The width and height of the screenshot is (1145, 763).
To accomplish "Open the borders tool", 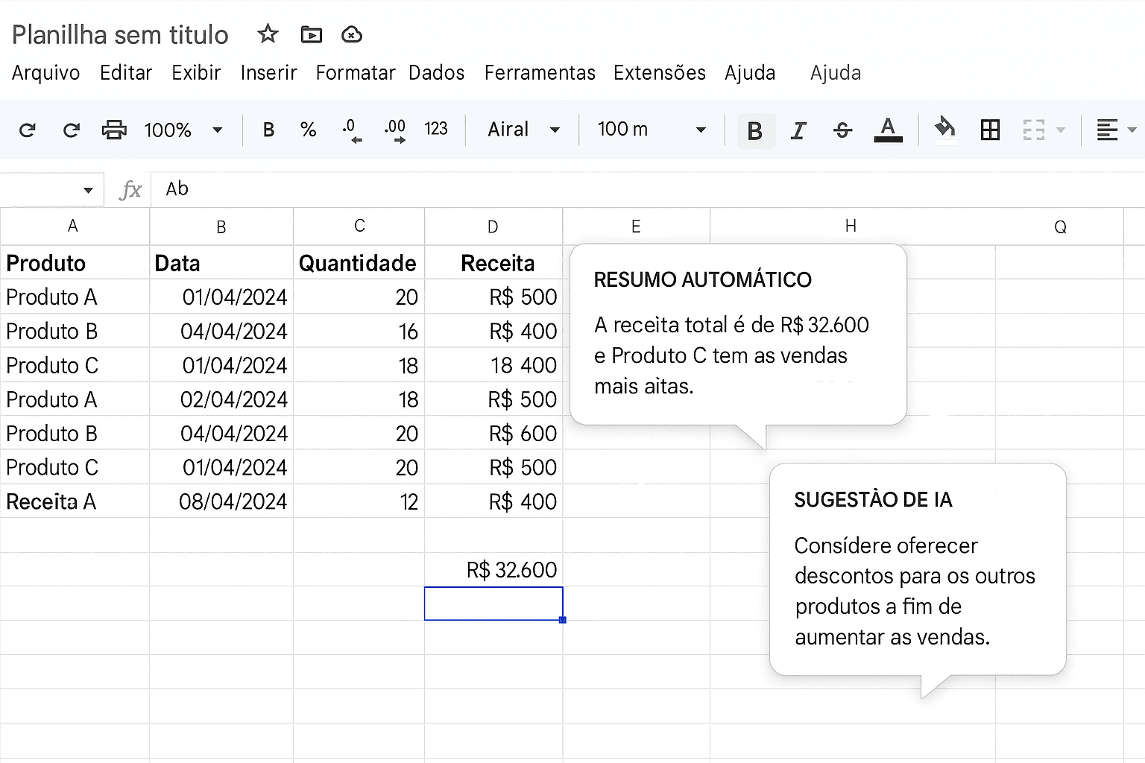I will pyautogui.click(x=990, y=130).
